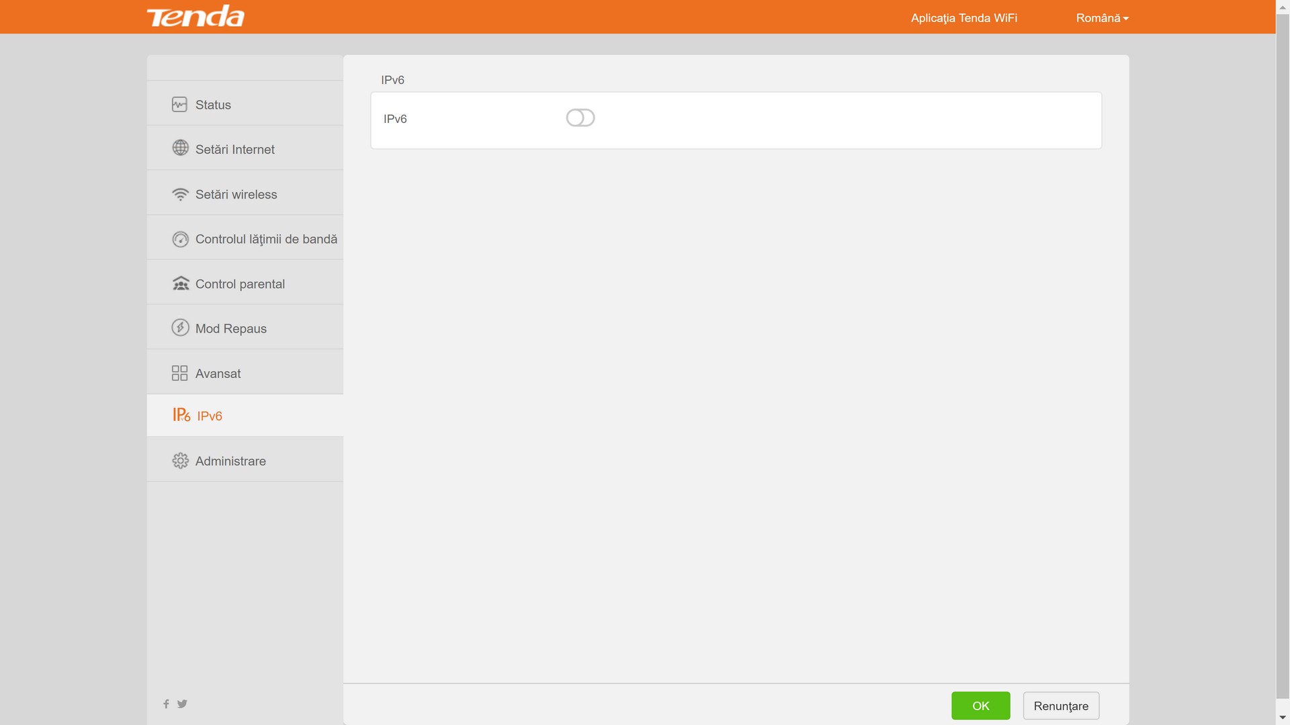
Task: Open the Status menu item
Action: point(245,103)
